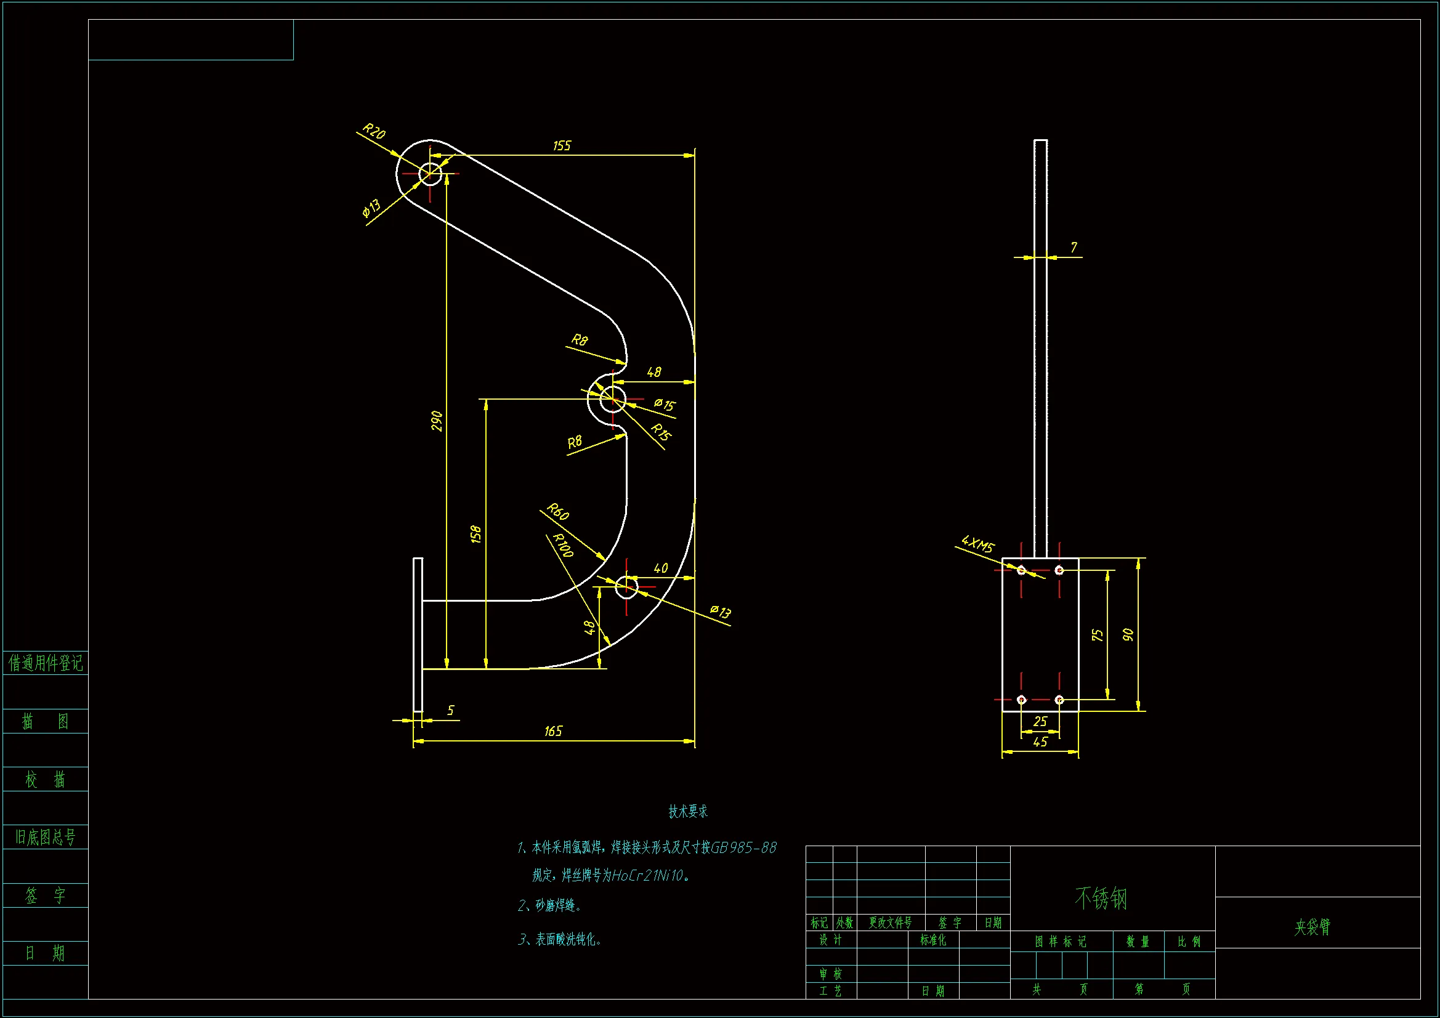Select the R100 radius label
1440x1018 pixels.
pos(563,545)
